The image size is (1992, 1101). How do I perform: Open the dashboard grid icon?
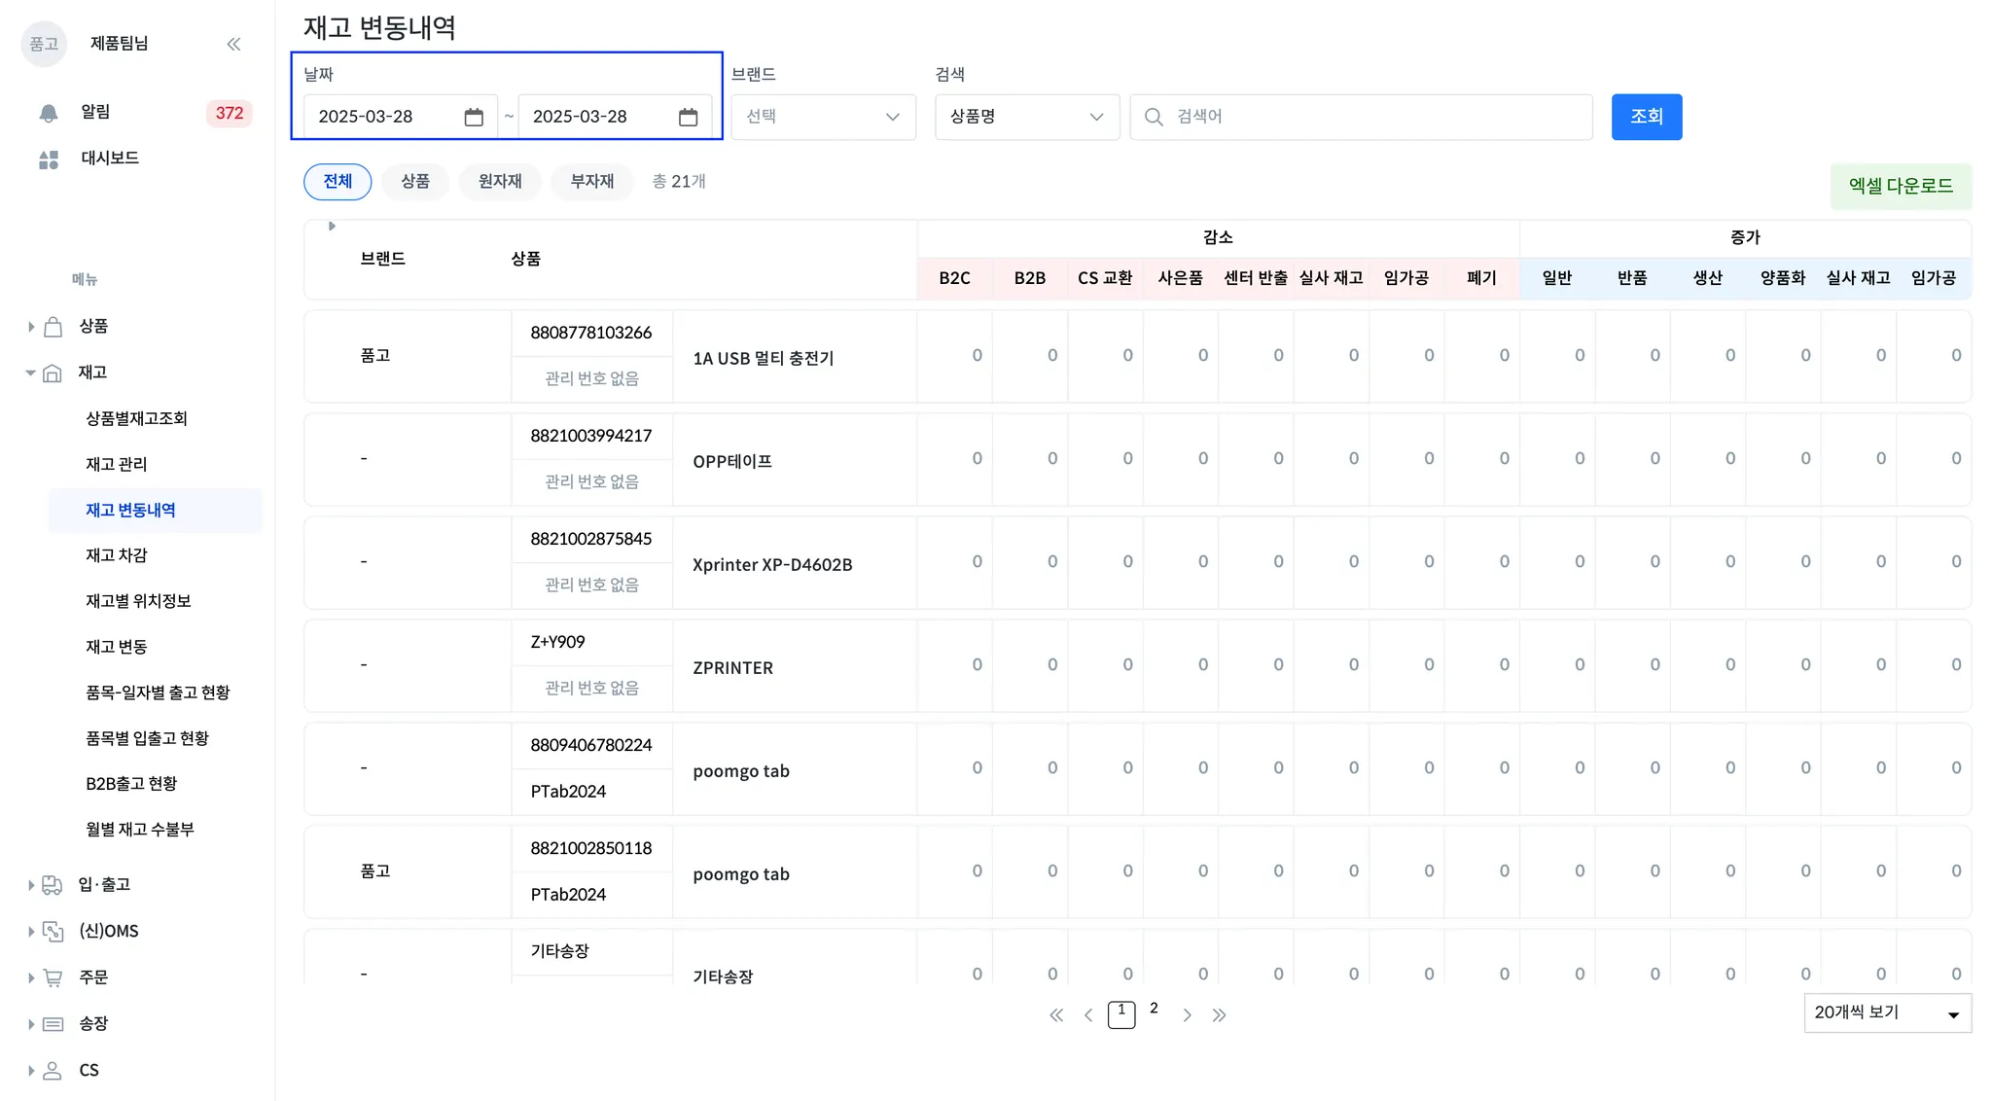[49, 160]
